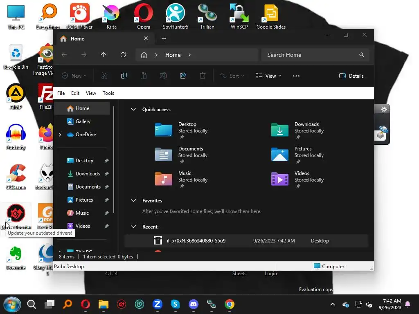Screen dimensions: 419x314
Task: Click the Share icon in toolbar
Action: pyautogui.click(x=183, y=76)
